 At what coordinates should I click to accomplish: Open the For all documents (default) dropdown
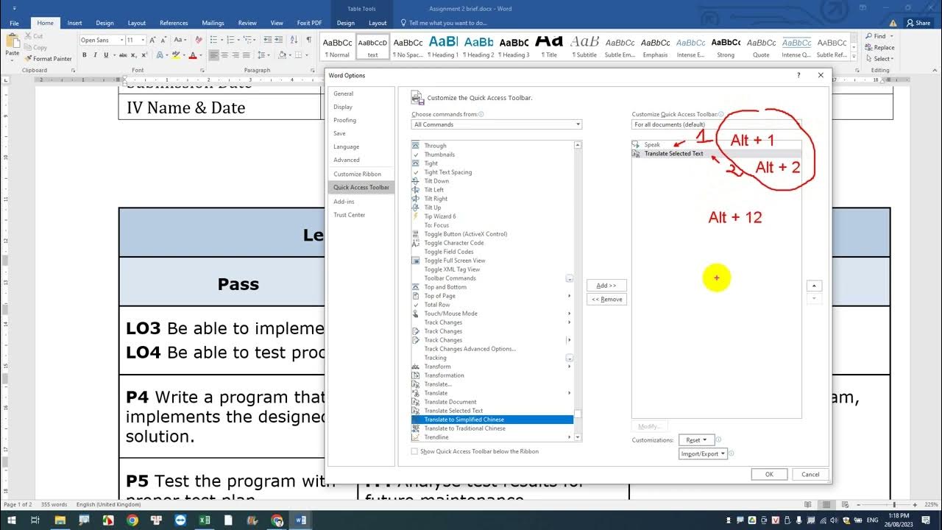point(716,124)
